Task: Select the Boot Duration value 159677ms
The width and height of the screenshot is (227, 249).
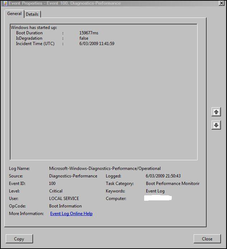Action: coord(89,33)
